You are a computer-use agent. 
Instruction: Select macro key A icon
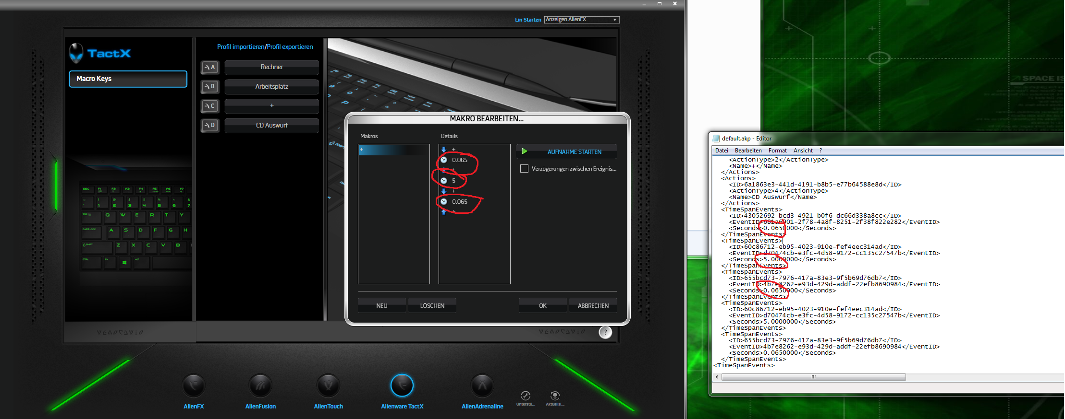tap(210, 67)
